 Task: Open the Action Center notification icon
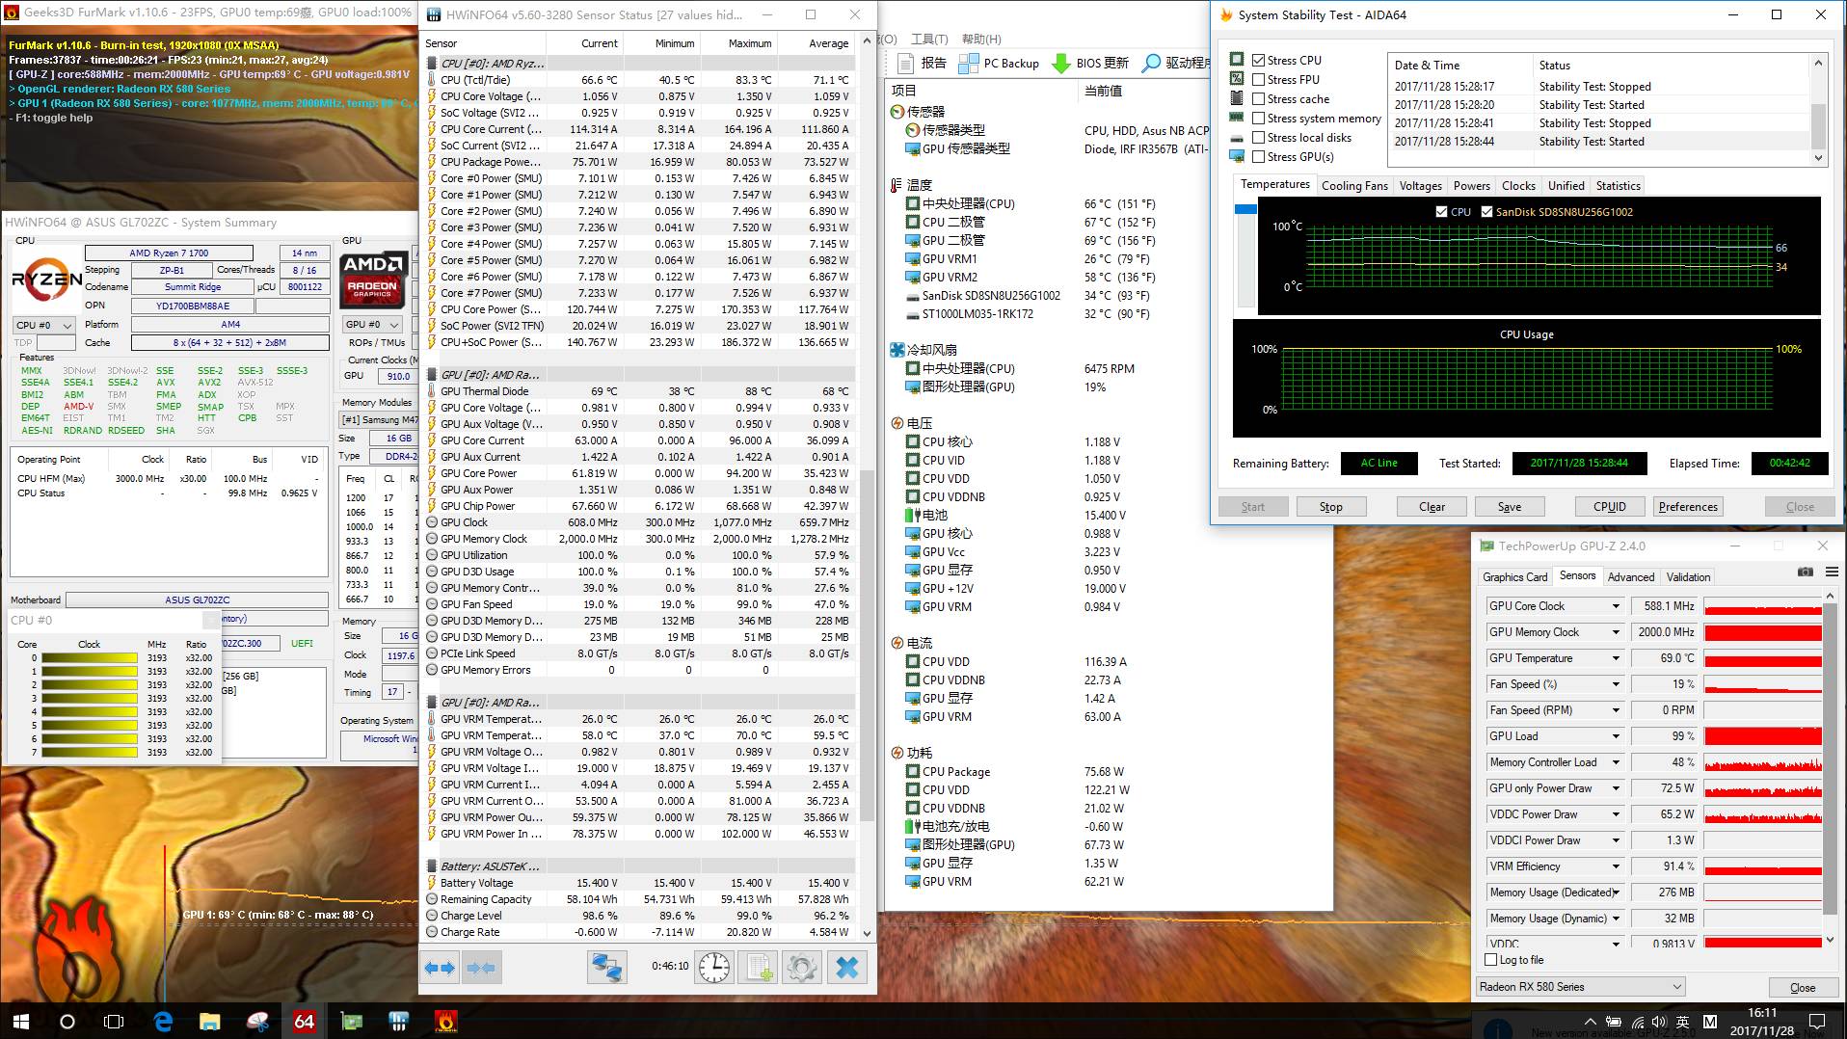tap(1817, 1021)
